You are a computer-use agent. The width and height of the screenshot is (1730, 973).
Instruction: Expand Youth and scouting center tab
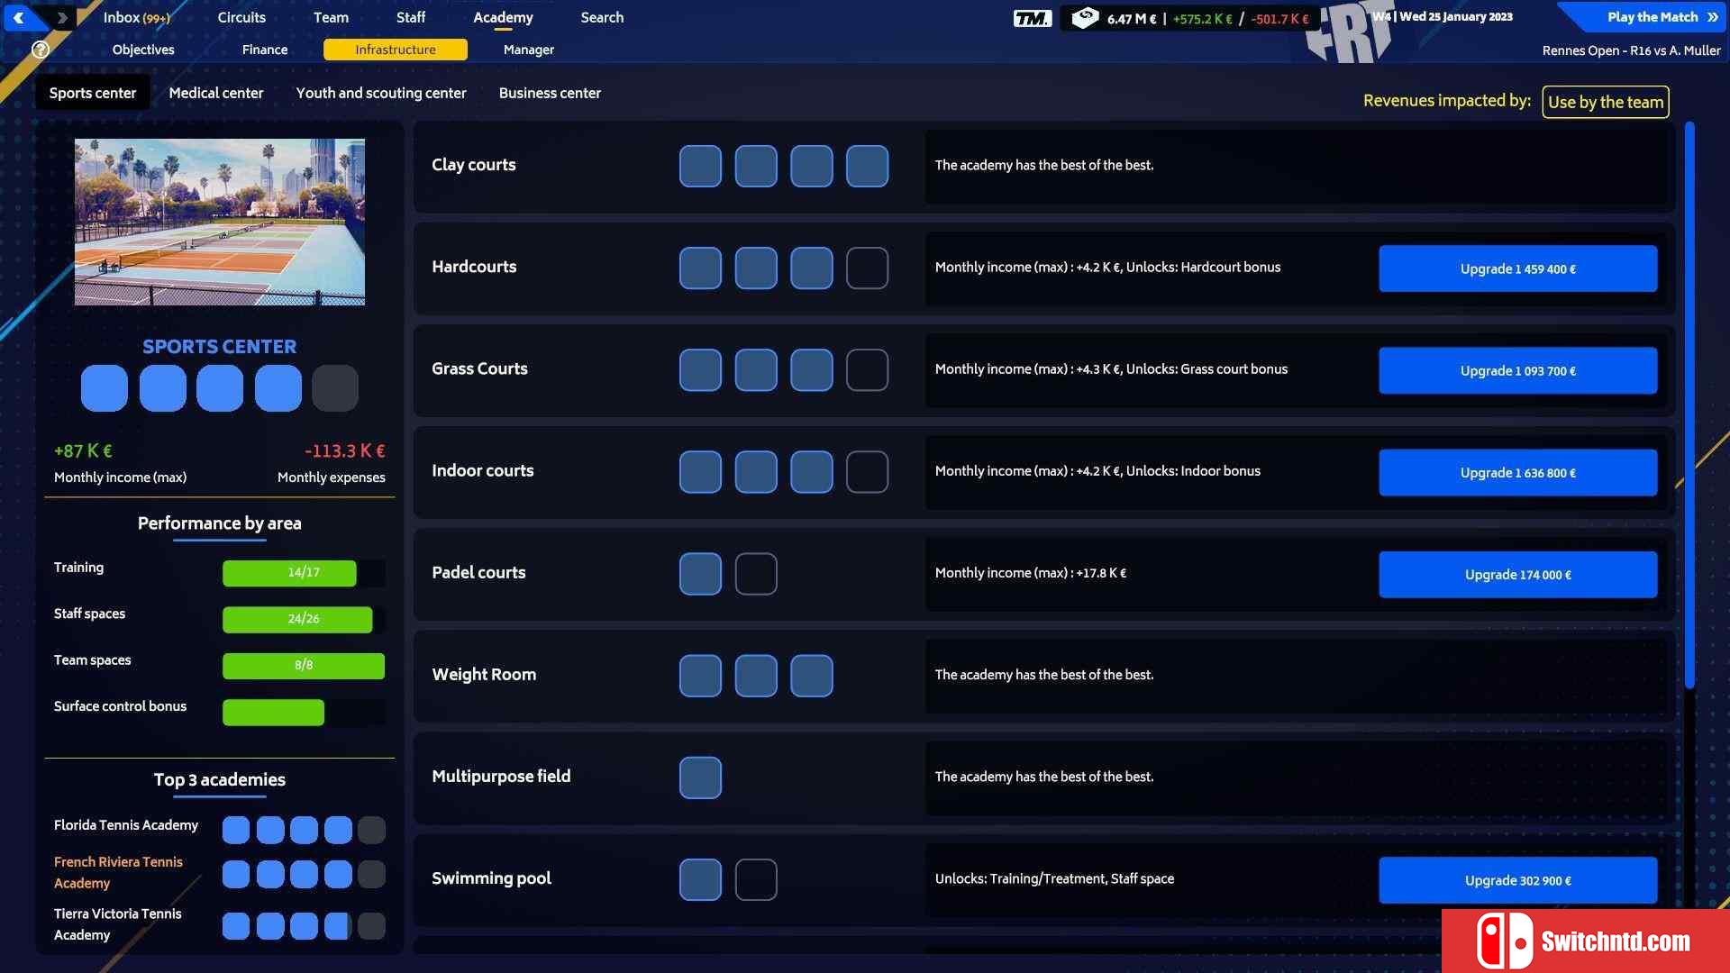381,93
